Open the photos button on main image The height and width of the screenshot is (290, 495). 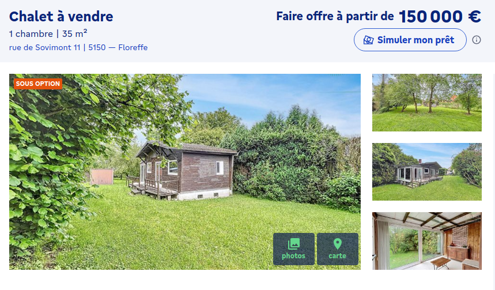(294, 249)
